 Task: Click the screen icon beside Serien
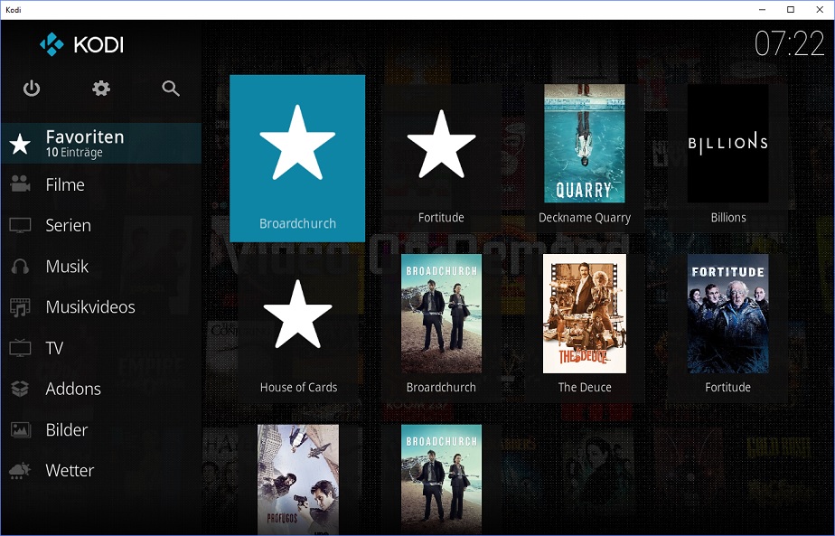coord(20,225)
